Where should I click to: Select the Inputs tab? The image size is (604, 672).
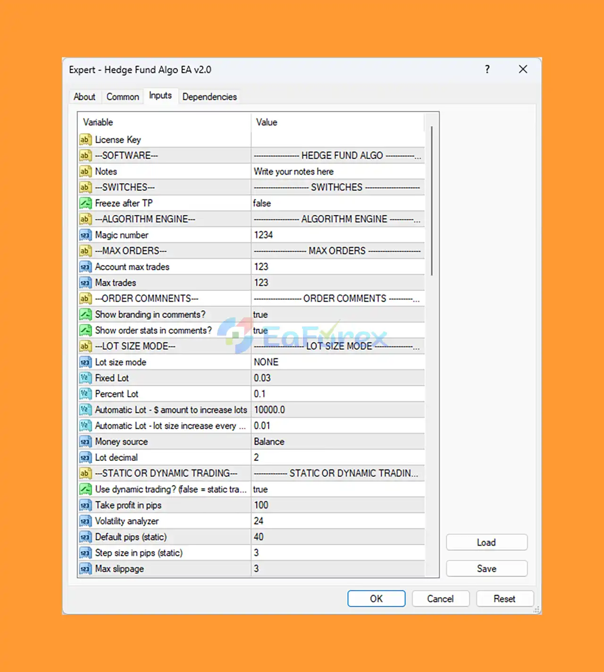point(160,95)
